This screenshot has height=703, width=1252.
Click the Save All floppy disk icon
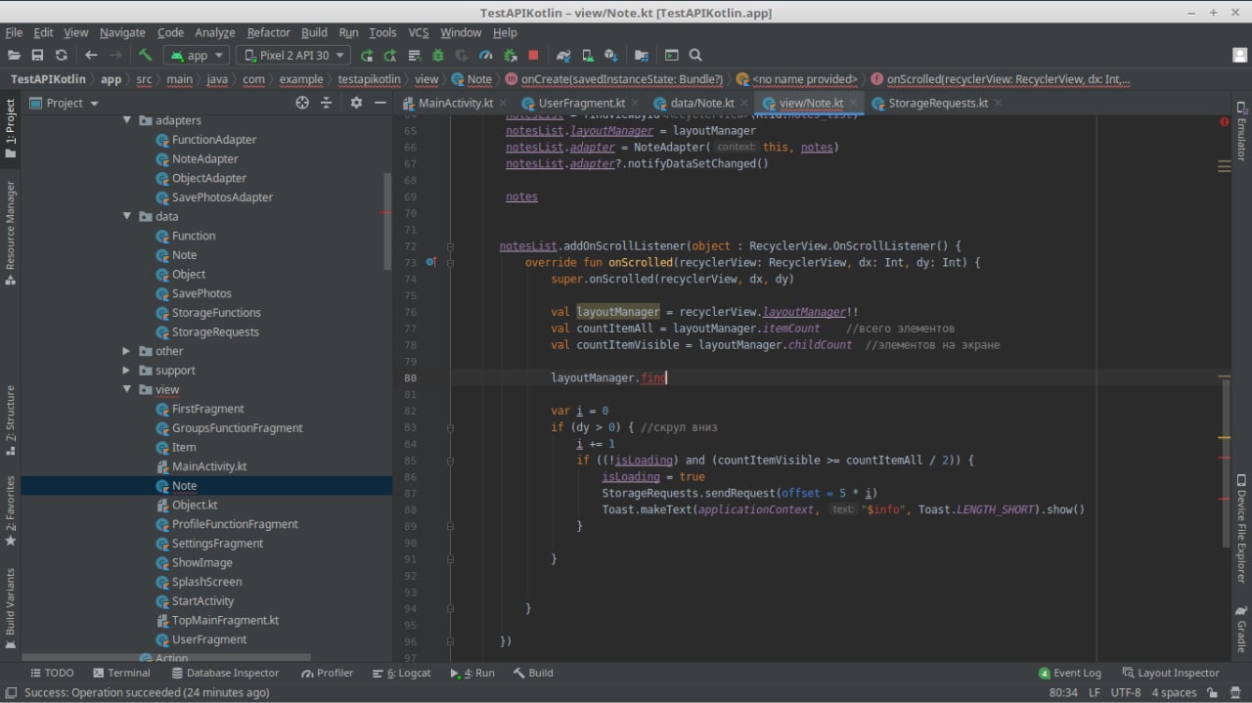click(37, 56)
